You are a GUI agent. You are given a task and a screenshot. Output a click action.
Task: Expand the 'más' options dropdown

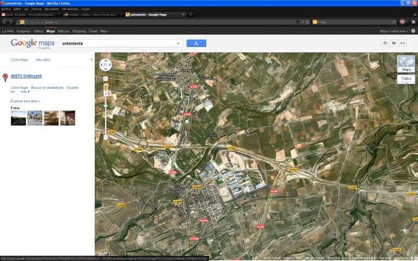point(25,92)
